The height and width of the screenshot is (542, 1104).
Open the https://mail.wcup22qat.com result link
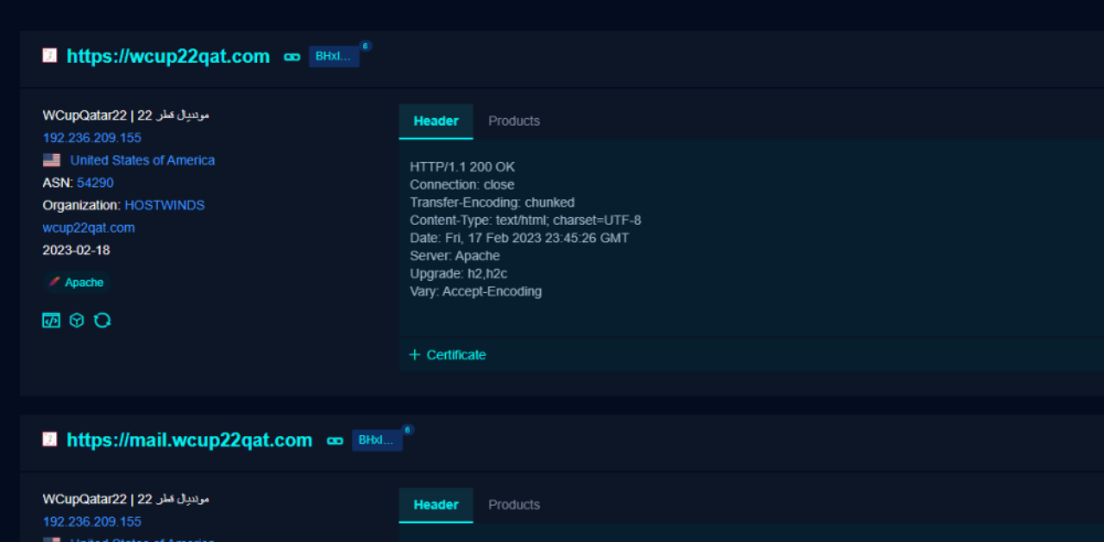[190, 439]
